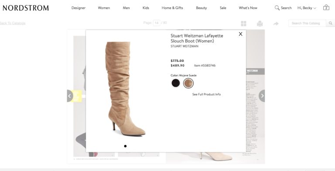Screen dimensions: 335x171
Task: Submit catalog search with the magnifier button
Action: (x=330, y=23)
